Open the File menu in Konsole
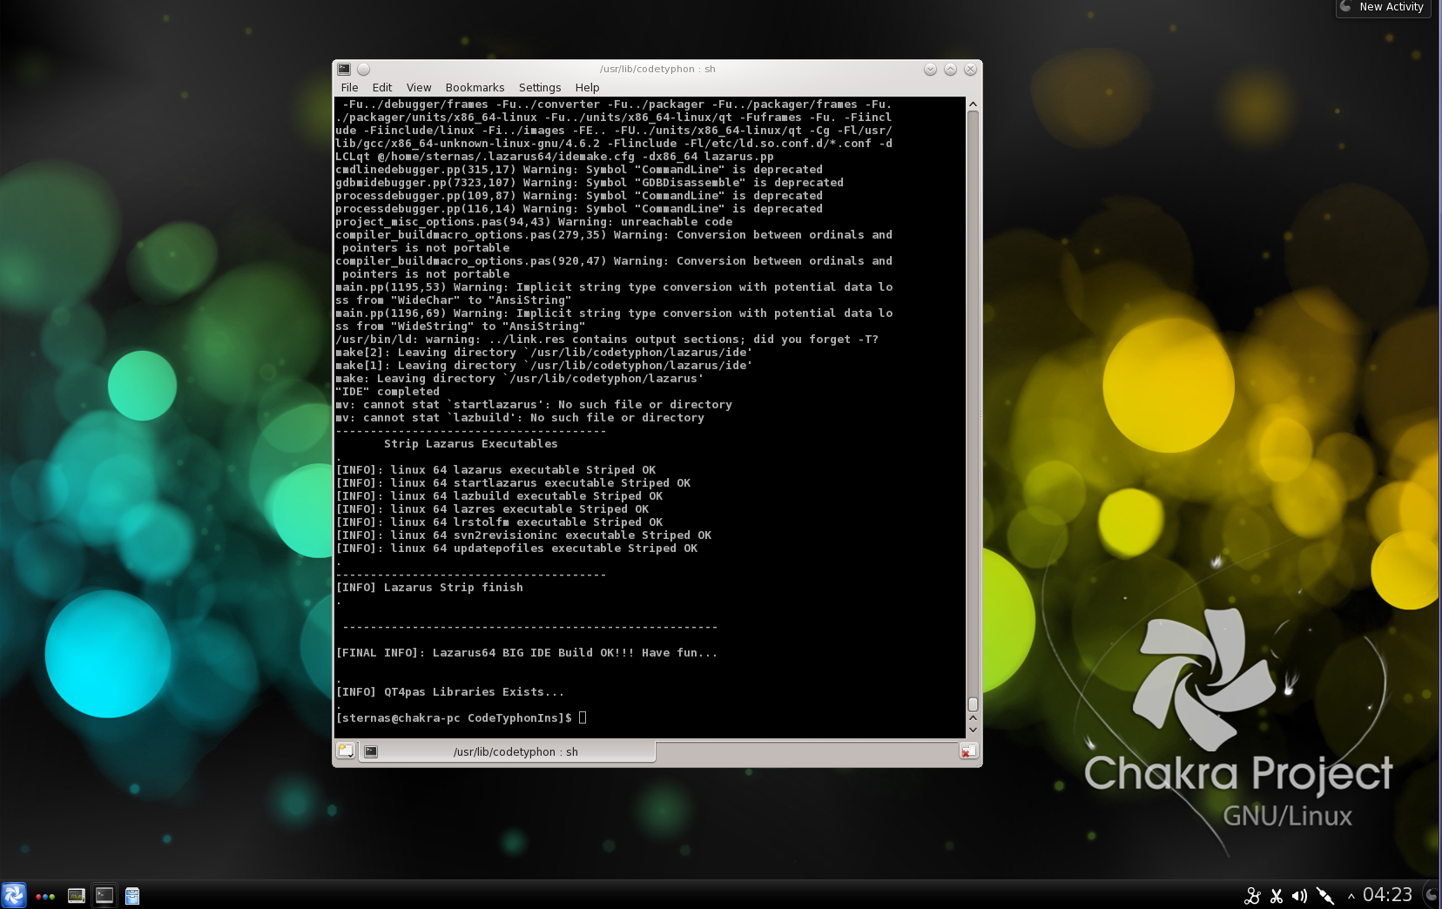The width and height of the screenshot is (1442, 909). (x=349, y=87)
